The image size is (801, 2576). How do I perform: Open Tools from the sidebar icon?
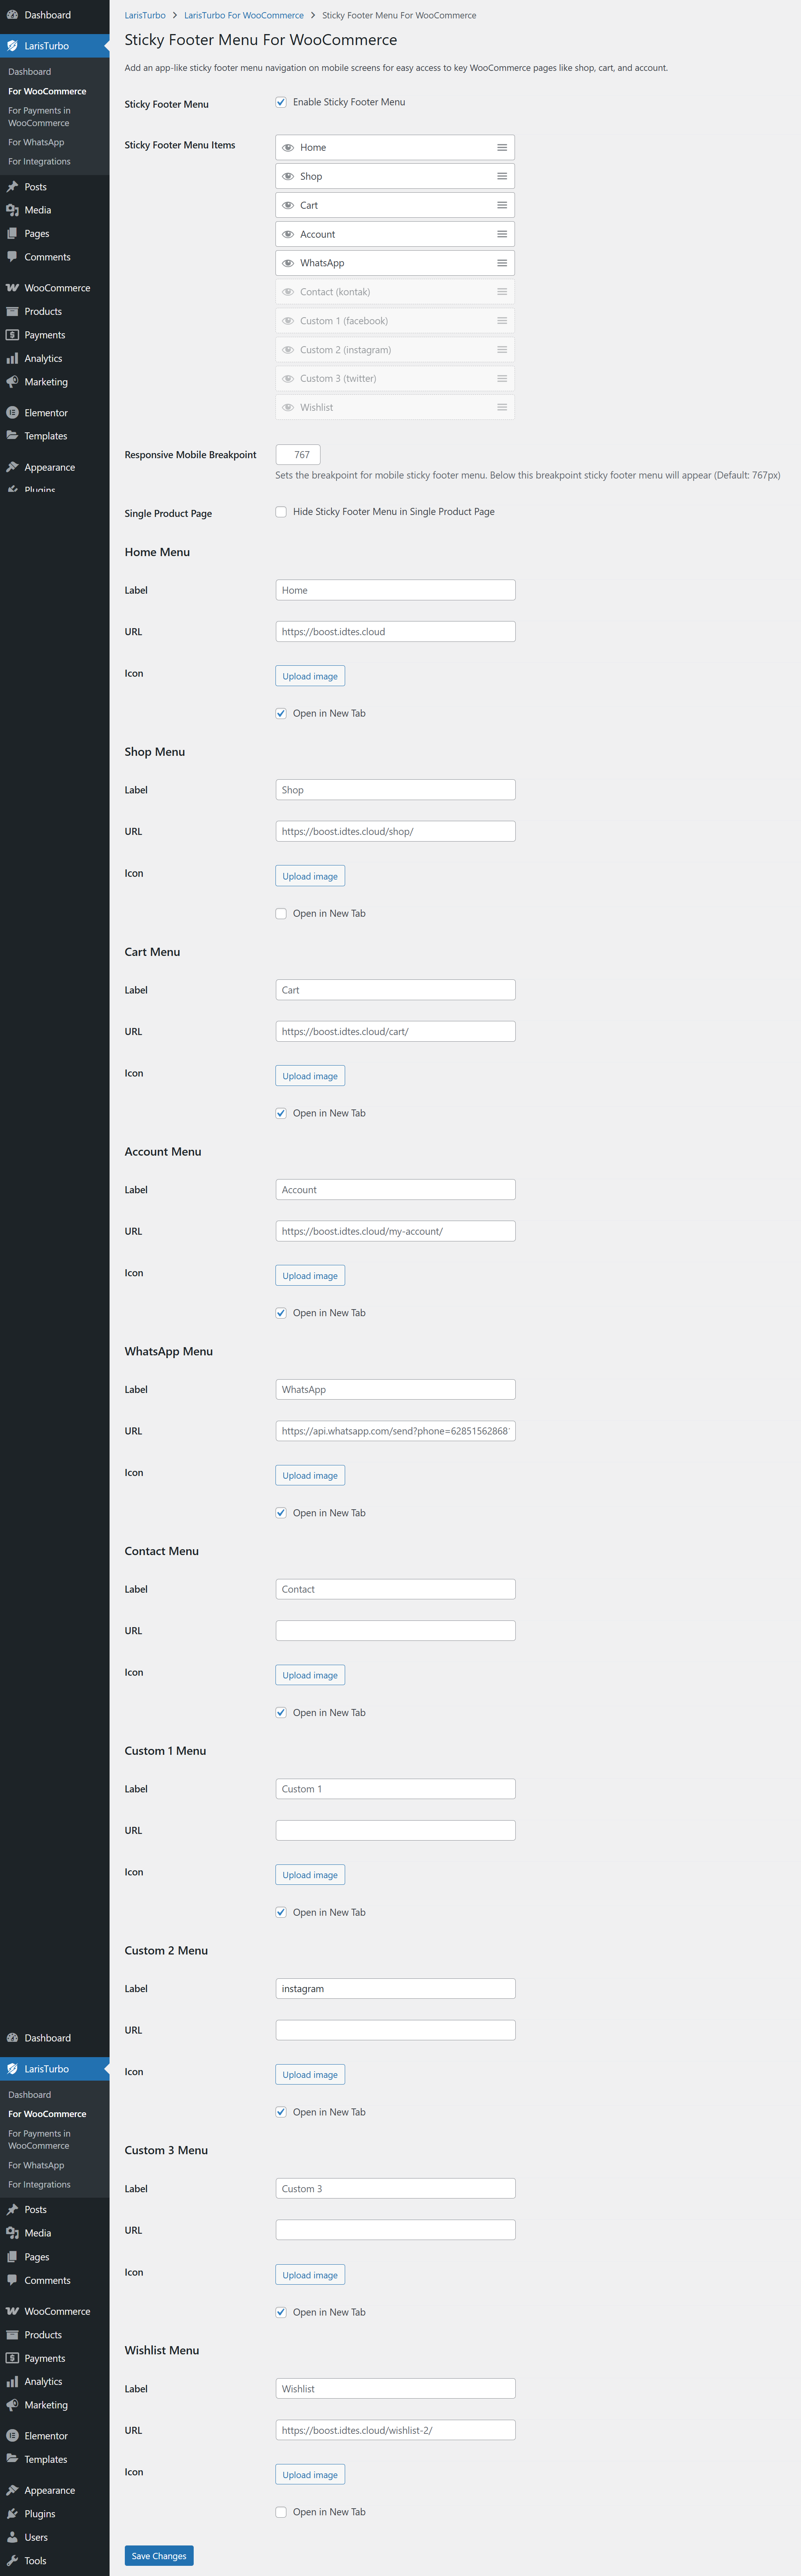[12, 2561]
